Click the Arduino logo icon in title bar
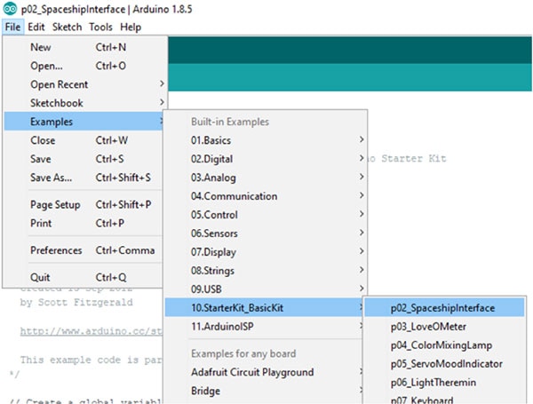533x404 pixels. [9, 9]
